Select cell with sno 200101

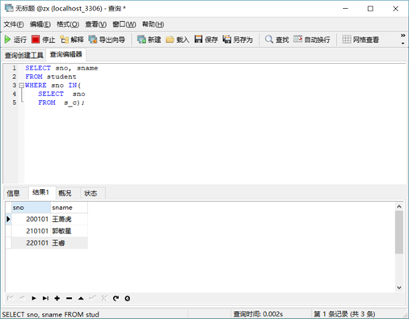(x=31, y=219)
